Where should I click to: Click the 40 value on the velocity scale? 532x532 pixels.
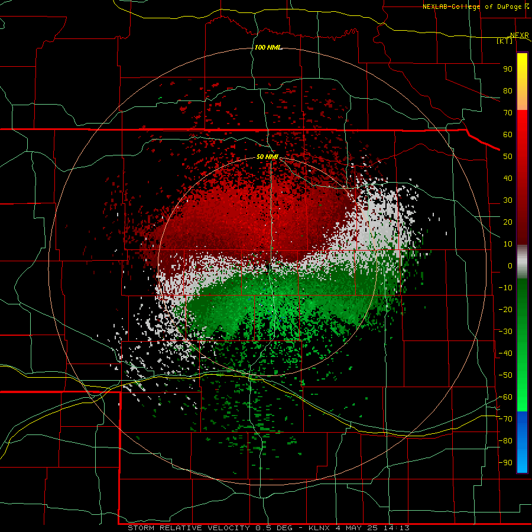coord(508,179)
